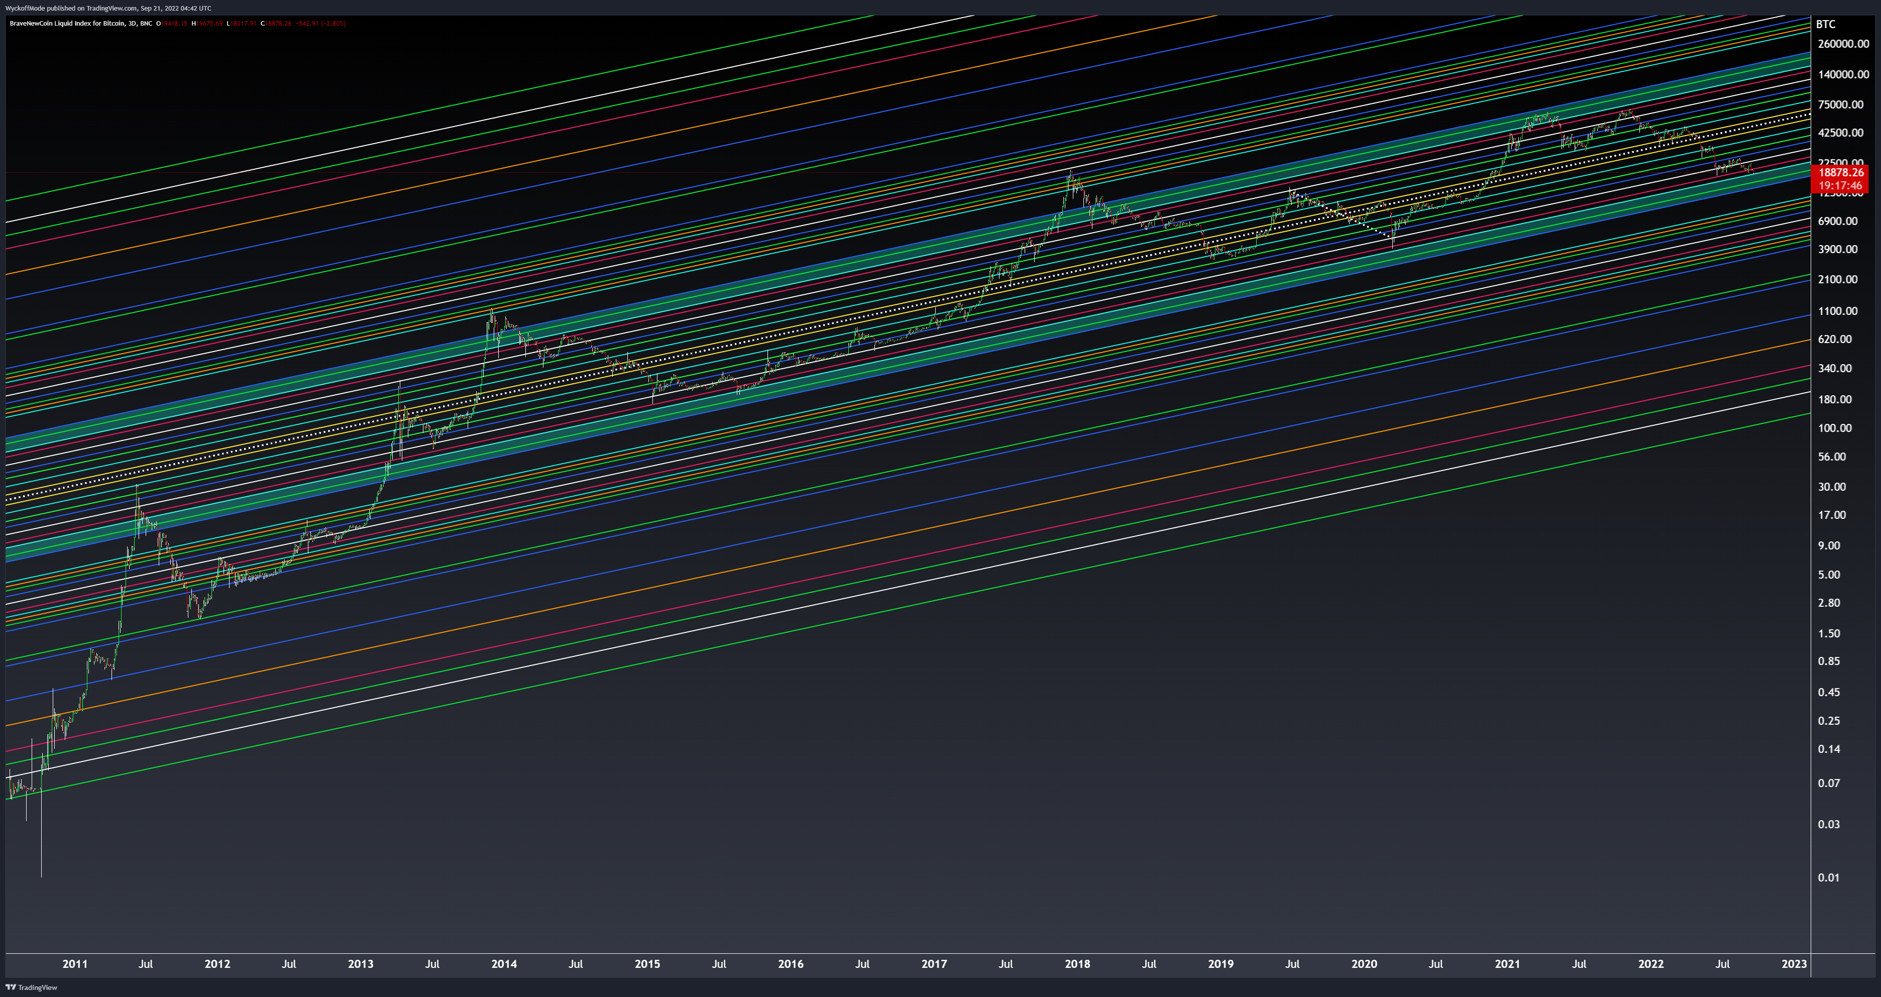Click the 2020 label on the time axis
This screenshot has width=1881, height=997.
tap(1364, 963)
